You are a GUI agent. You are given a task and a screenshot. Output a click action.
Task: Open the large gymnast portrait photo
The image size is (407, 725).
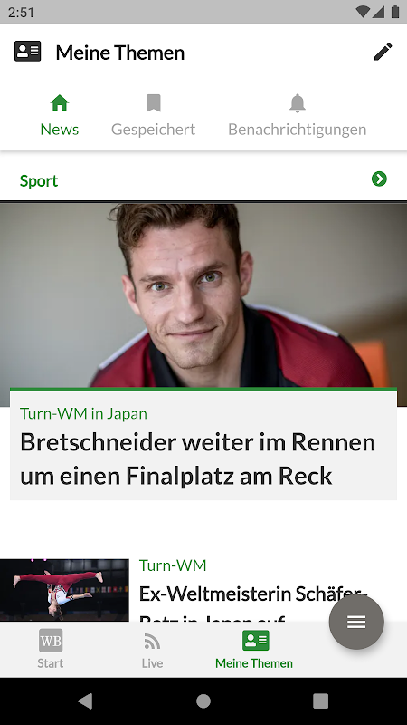[203, 295]
